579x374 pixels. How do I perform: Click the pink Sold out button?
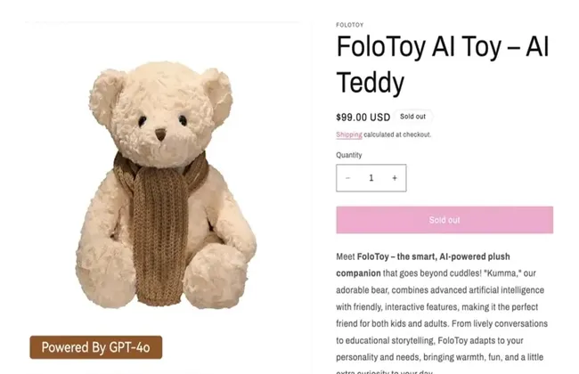[444, 220]
